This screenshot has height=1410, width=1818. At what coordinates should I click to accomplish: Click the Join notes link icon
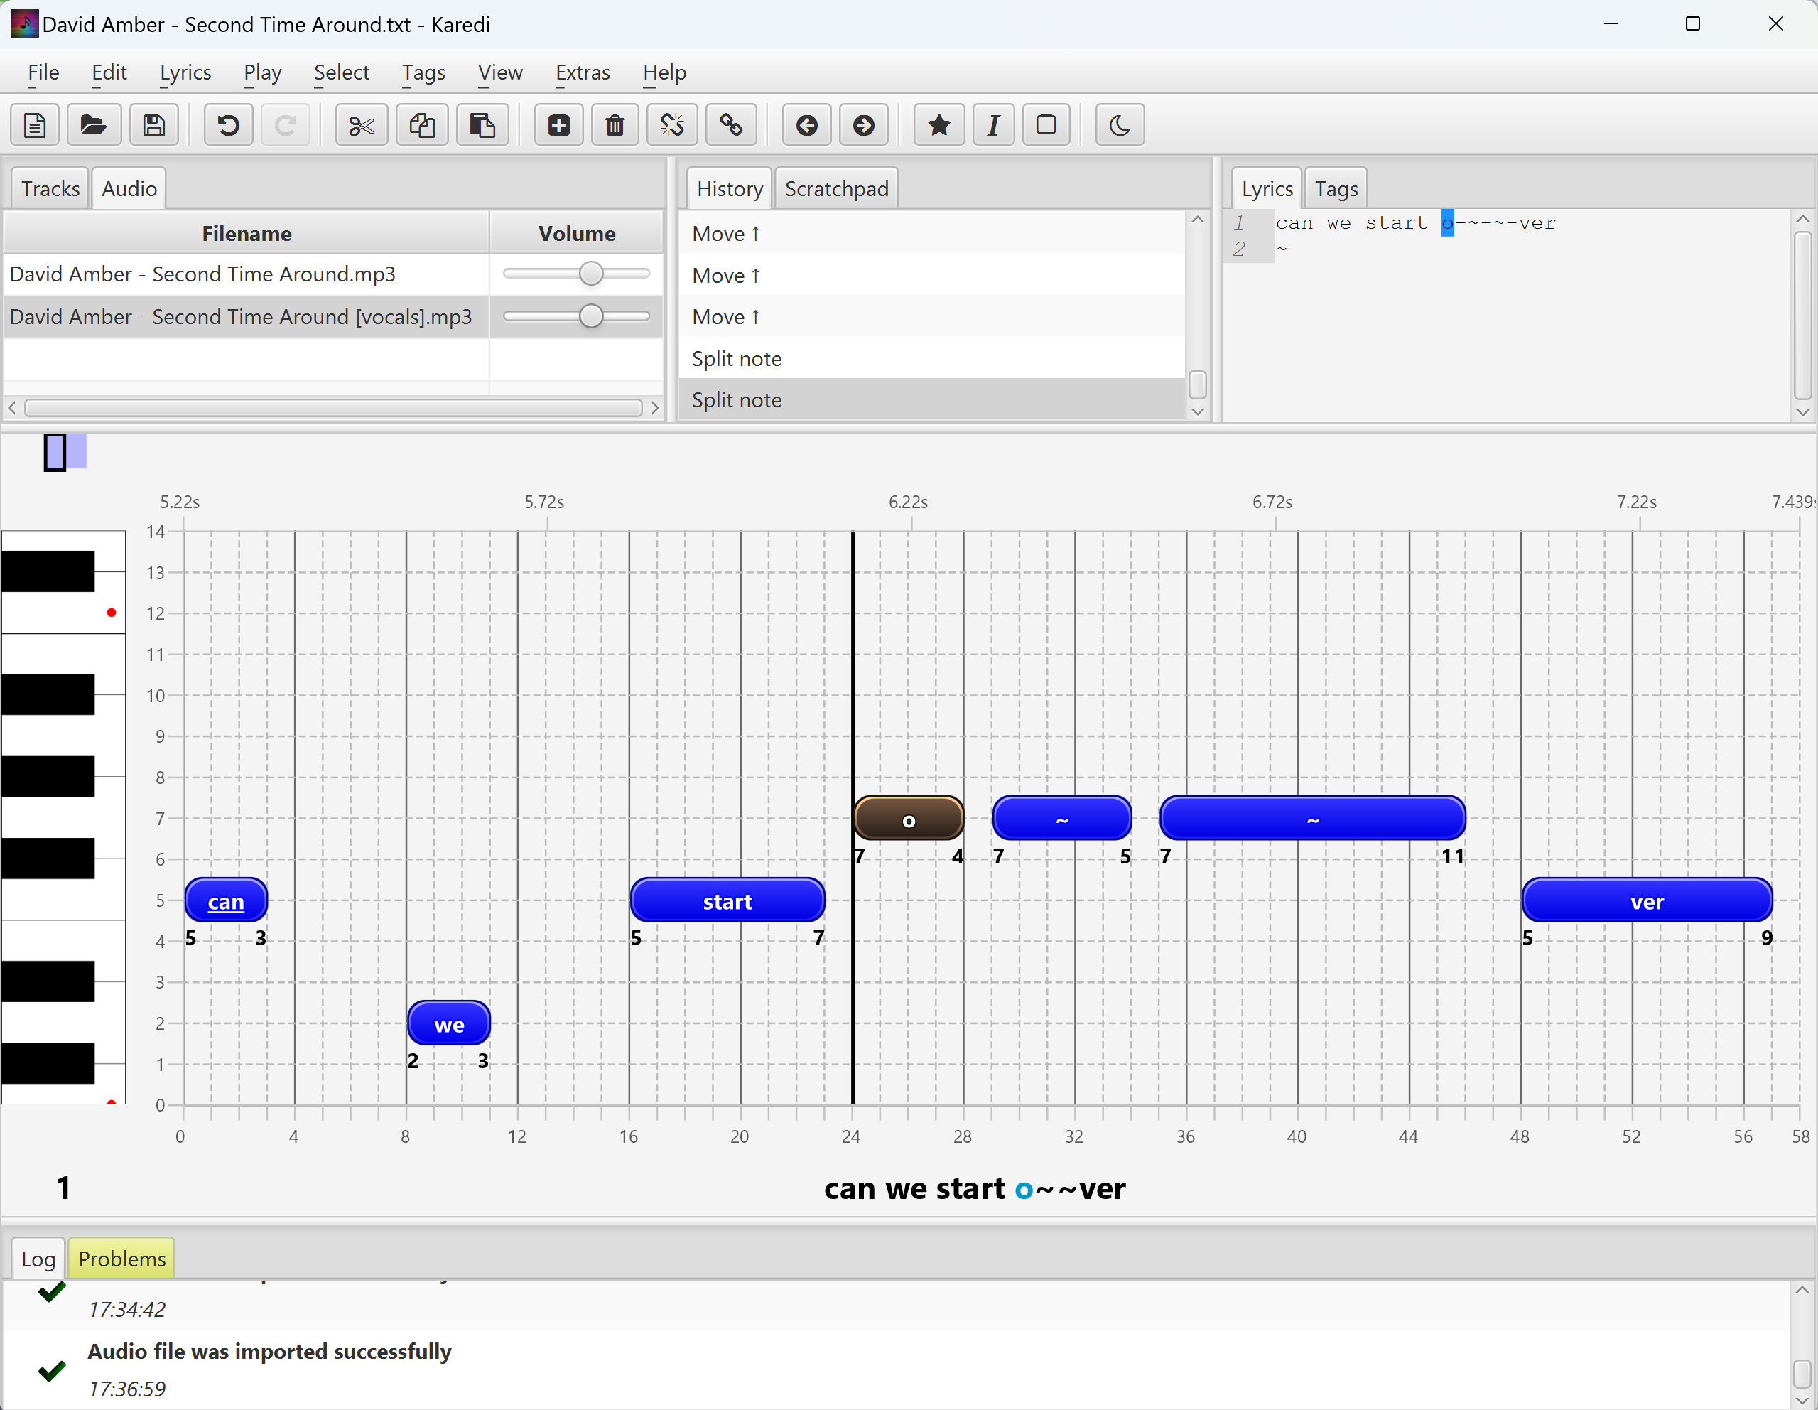coord(731,126)
